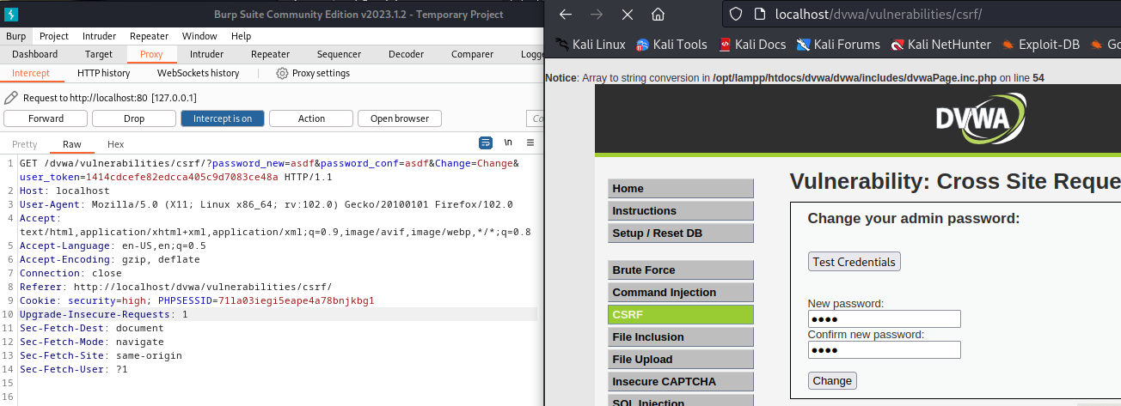This screenshot has height=406, width=1121.
Task: Open the Kali Docs bookmark
Action: [x=752, y=44]
